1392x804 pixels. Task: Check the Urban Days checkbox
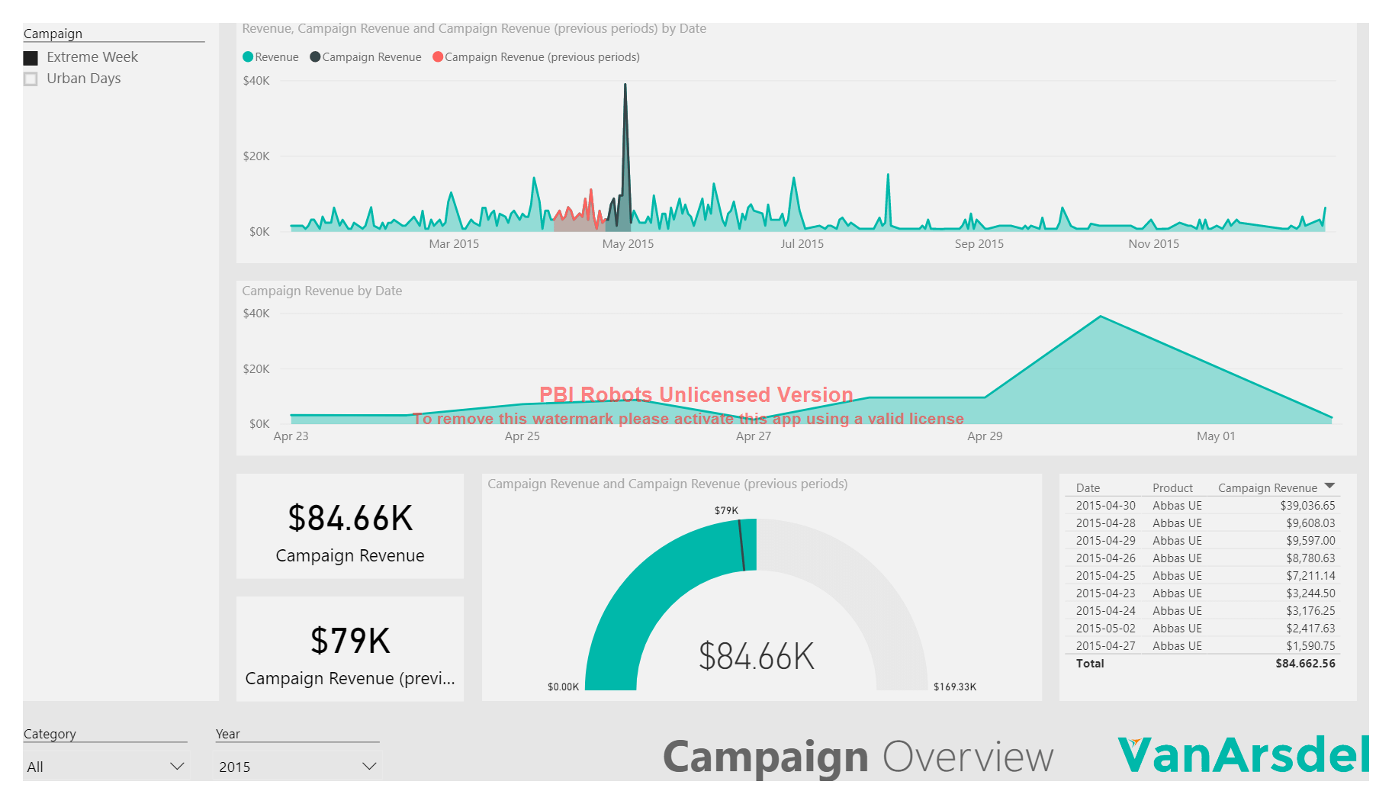(x=31, y=79)
